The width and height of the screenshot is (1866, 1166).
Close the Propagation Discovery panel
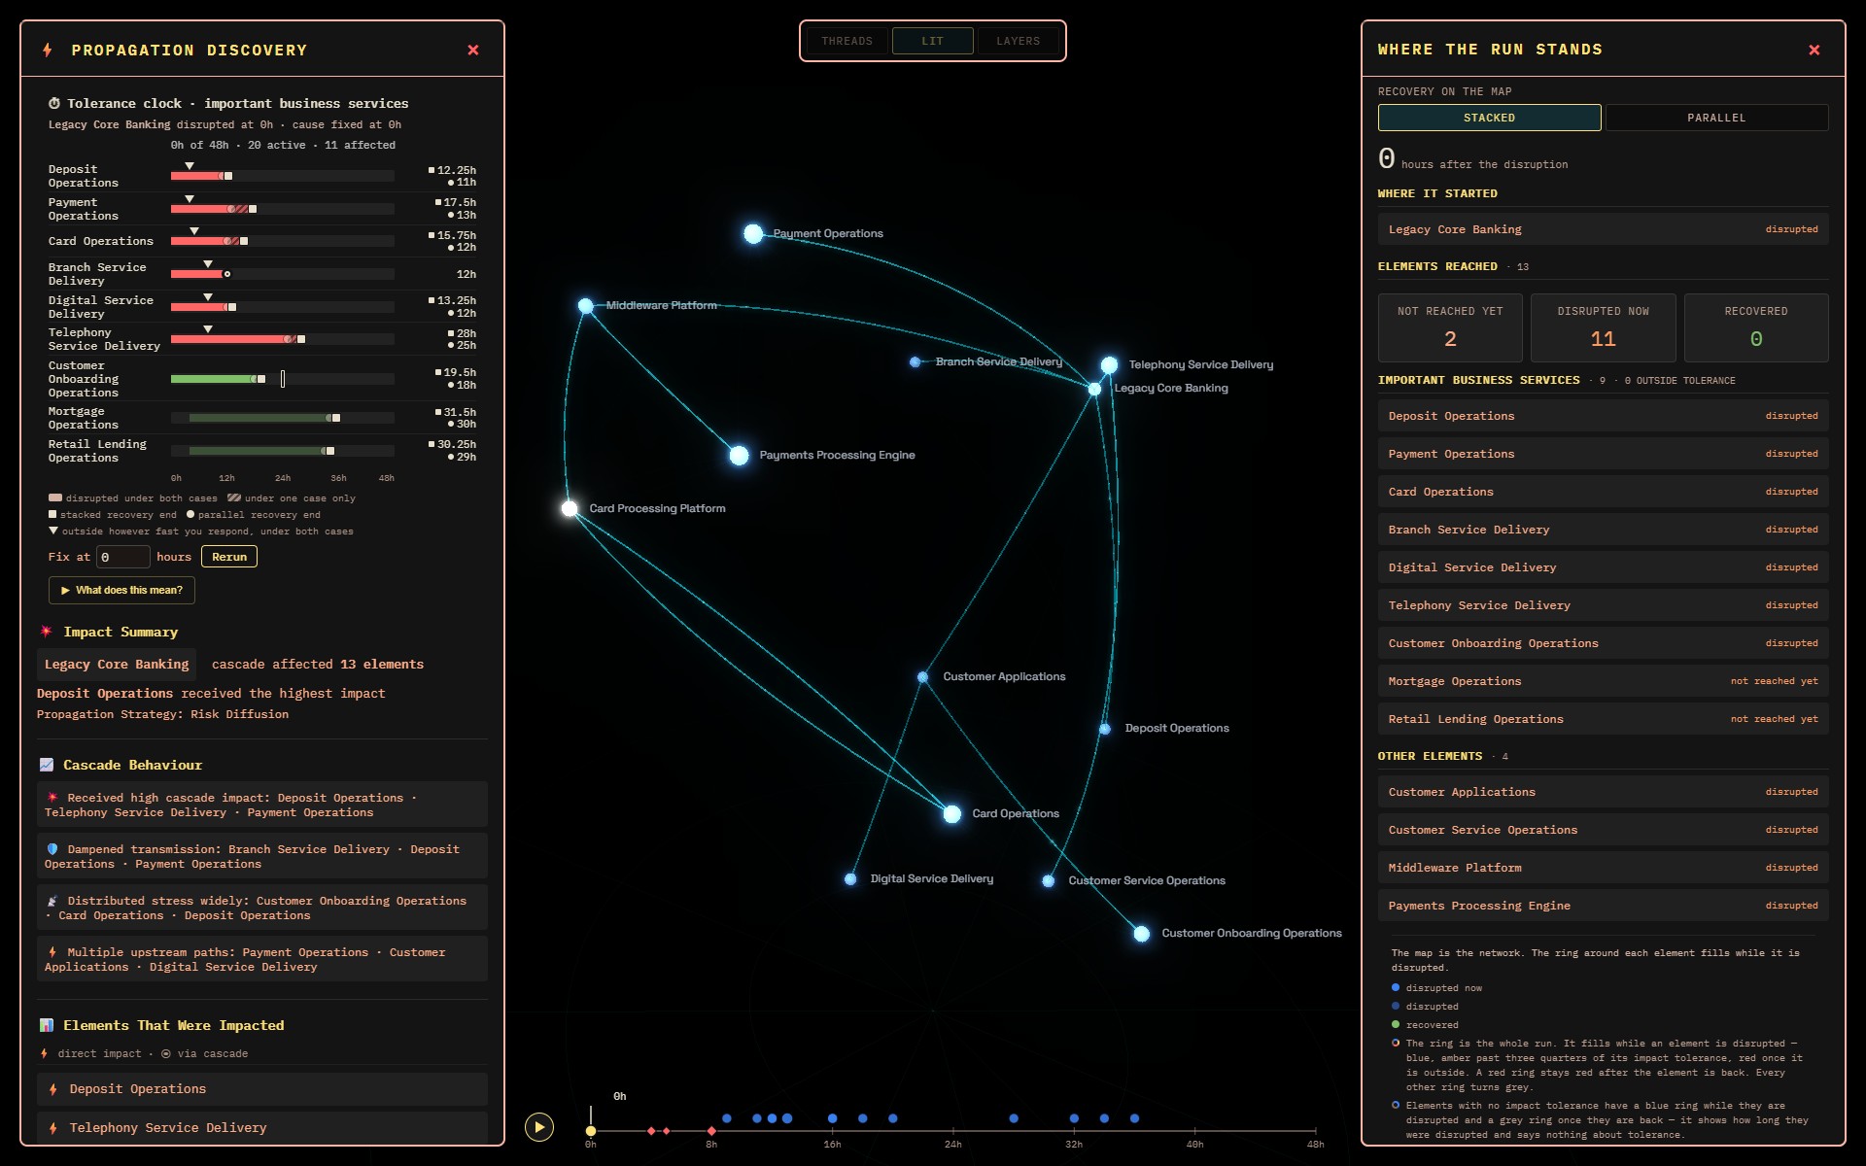click(x=473, y=51)
